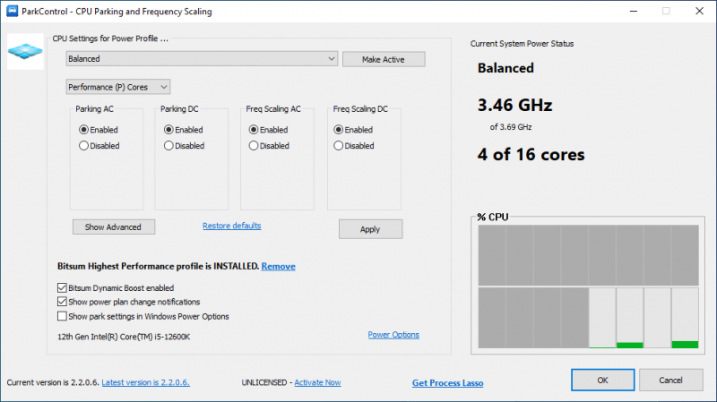The width and height of the screenshot is (717, 402).
Task: Click the blue ParkControl logo image
Action: (x=25, y=51)
